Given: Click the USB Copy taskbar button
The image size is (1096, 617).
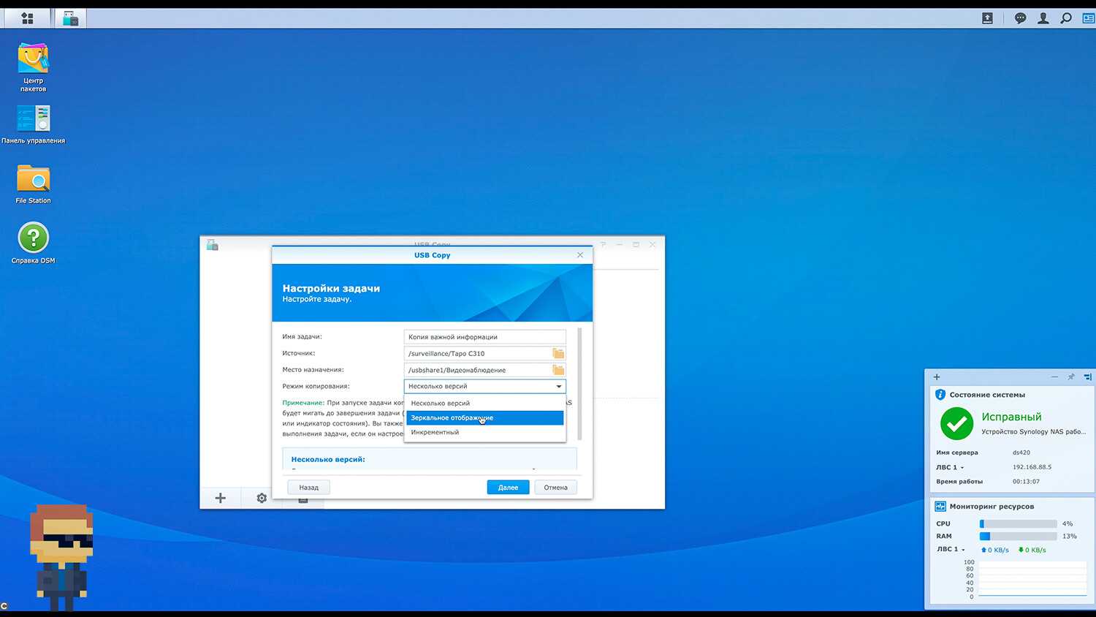Looking at the screenshot, I should coord(70,18).
